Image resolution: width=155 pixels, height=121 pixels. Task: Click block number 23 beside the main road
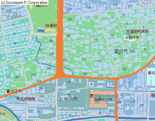tap(65, 59)
